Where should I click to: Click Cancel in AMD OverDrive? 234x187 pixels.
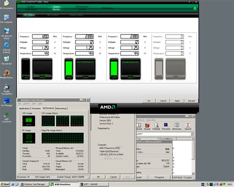click(x=163, y=101)
